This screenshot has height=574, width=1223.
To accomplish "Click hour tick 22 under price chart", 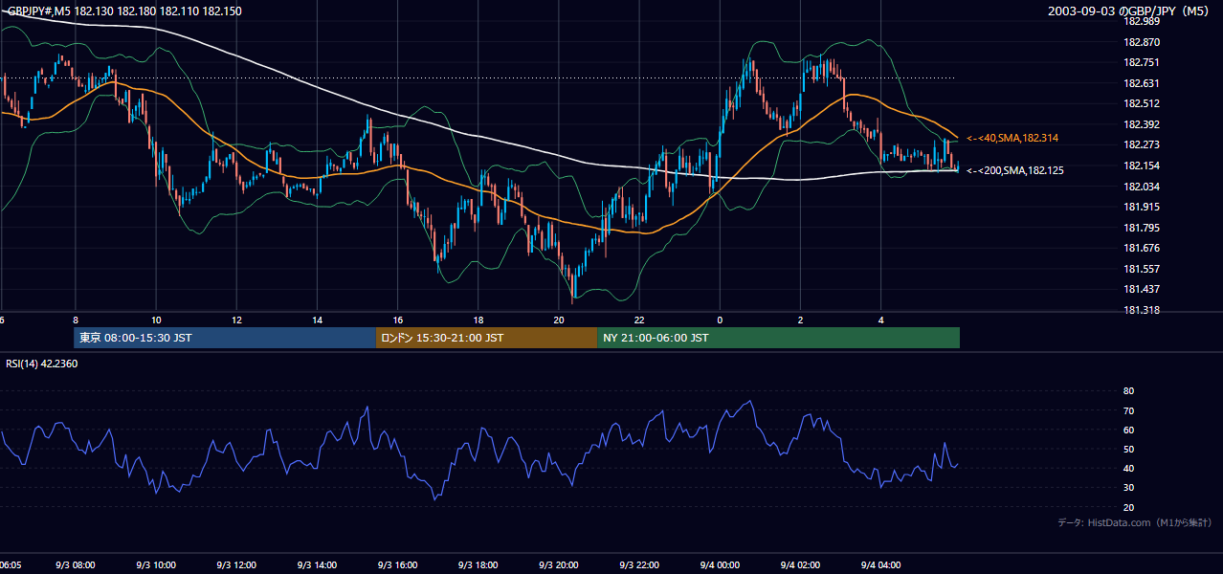I will pos(638,320).
